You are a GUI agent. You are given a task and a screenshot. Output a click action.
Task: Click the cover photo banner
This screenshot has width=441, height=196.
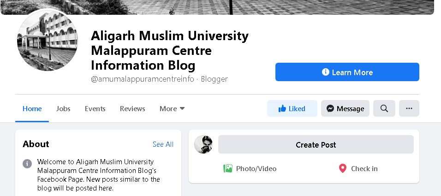pos(217,7)
